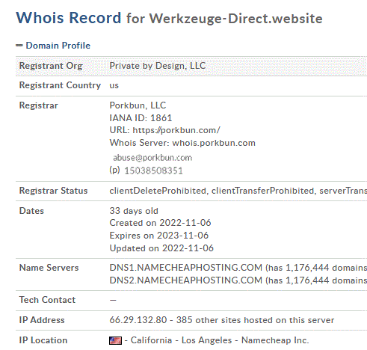
Task: Open the 385 other sites hosted link
Action: pyautogui.click(x=256, y=320)
